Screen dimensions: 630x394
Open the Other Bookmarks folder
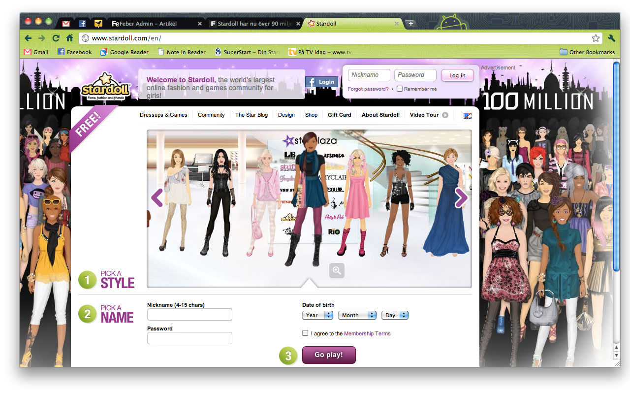click(x=588, y=52)
